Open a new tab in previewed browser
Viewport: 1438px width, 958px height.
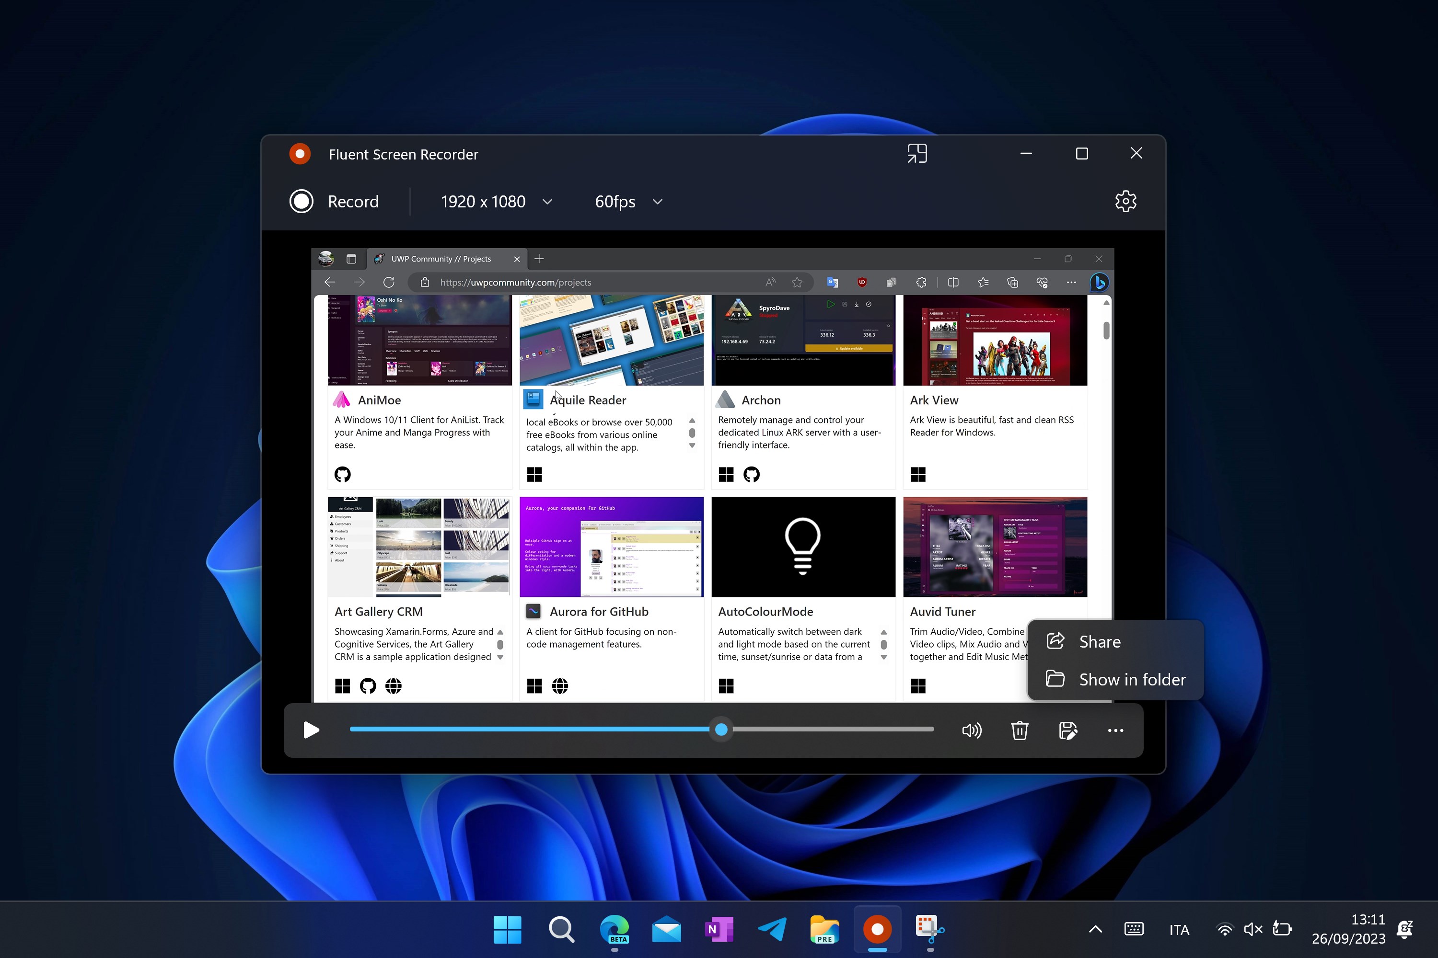539,259
